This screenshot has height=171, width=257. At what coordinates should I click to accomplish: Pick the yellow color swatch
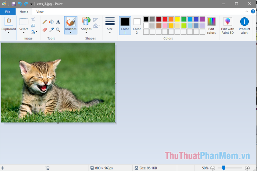pyautogui.click(x=177, y=19)
